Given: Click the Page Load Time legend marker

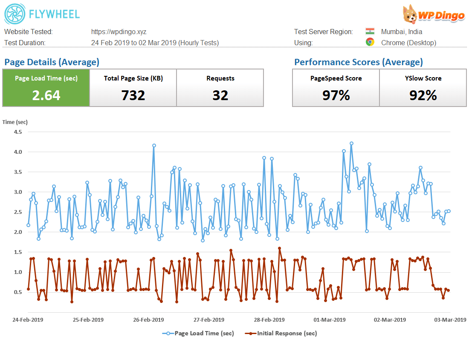Looking at the screenshot, I should [168, 333].
